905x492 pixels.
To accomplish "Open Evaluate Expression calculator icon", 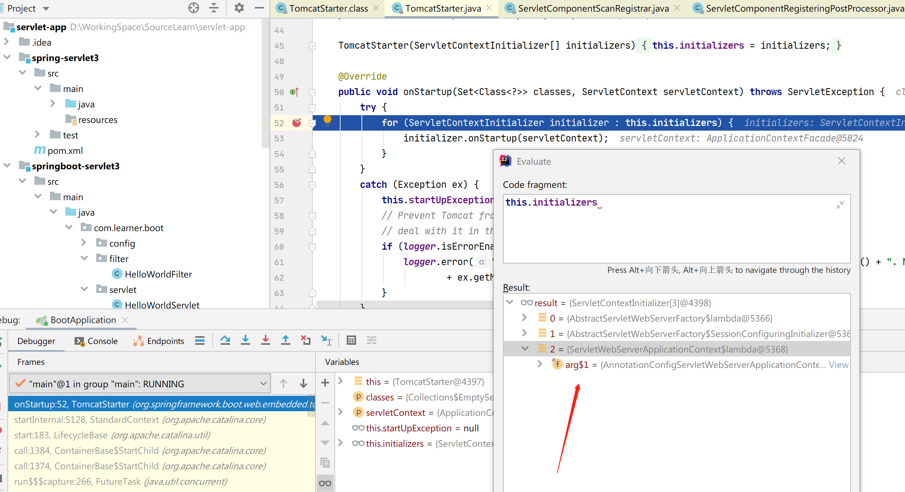I will pos(351,340).
